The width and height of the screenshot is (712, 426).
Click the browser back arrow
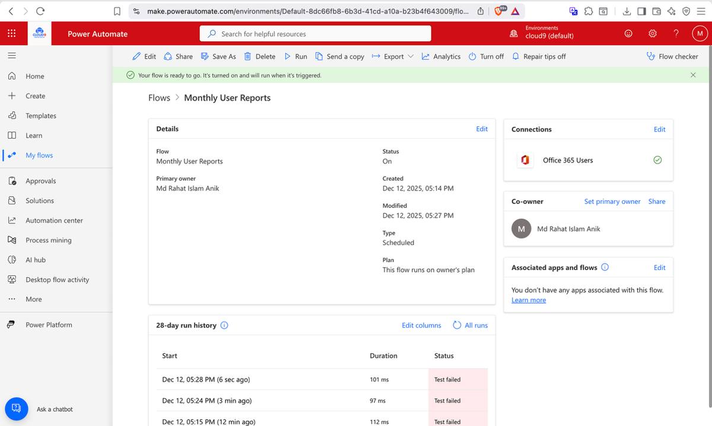11,11
